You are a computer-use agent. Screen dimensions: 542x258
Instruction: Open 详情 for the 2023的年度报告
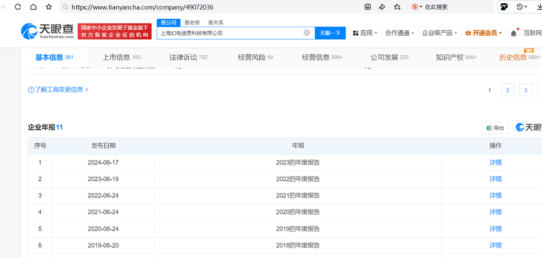[495, 163]
